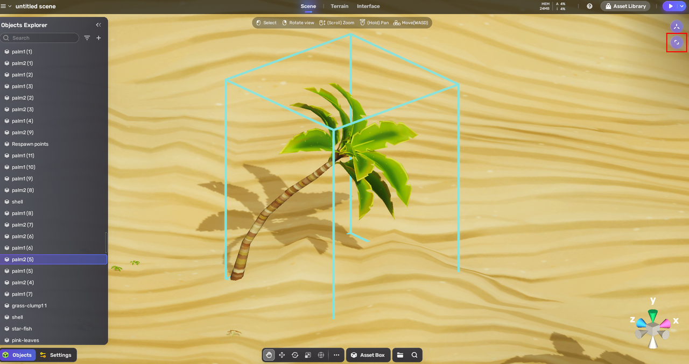The width and height of the screenshot is (689, 364).
Task: Switch to the Interface tab
Action: 368,6
